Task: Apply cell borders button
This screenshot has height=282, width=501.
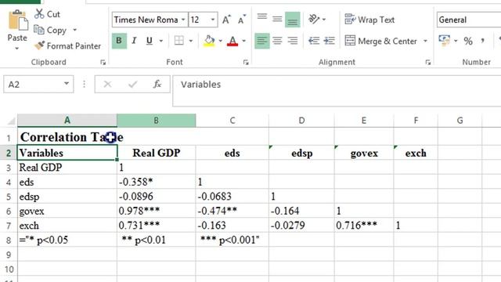Action: [x=179, y=41]
